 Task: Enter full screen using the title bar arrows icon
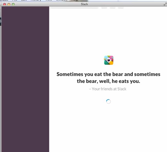165,4
